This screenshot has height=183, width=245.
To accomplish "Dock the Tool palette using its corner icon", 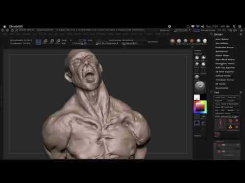I will (241, 93).
